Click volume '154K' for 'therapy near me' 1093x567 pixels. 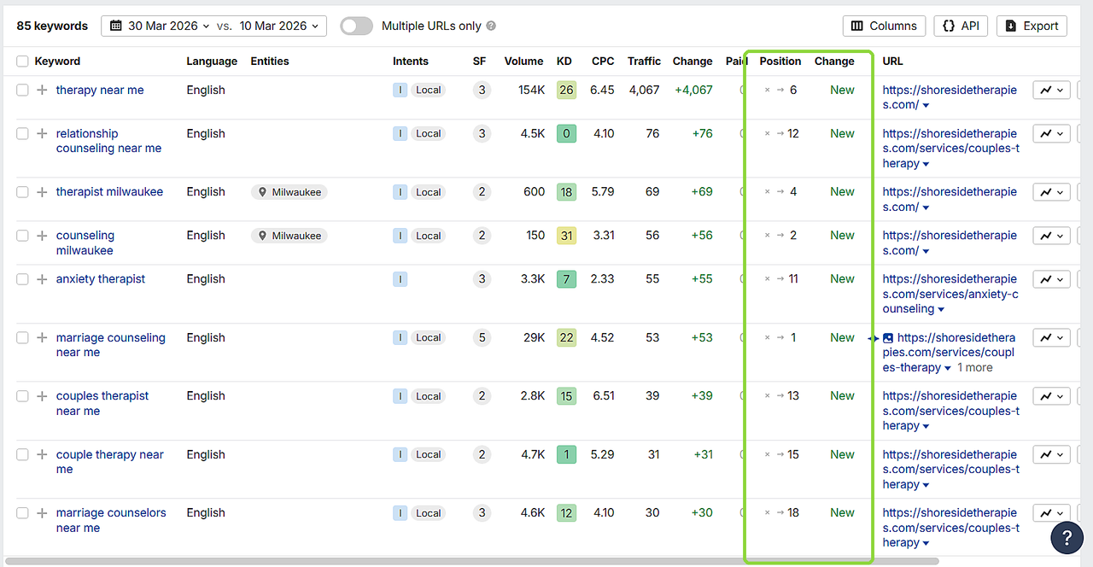click(530, 90)
